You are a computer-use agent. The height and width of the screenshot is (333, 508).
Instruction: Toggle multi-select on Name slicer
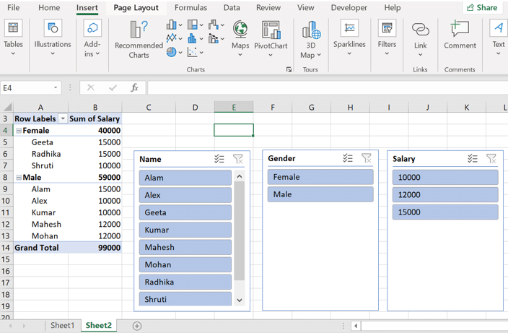[x=219, y=159]
